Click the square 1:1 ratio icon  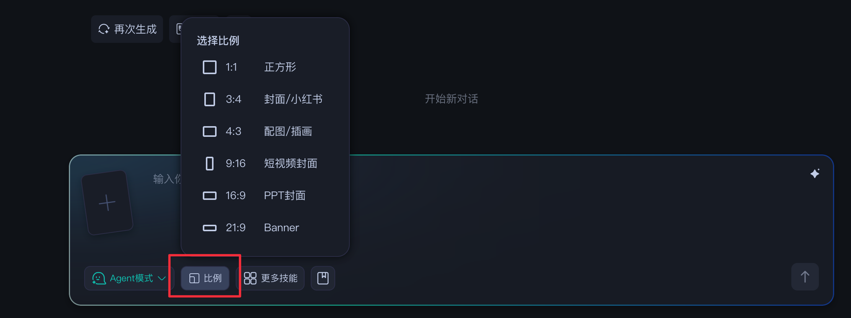(209, 67)
